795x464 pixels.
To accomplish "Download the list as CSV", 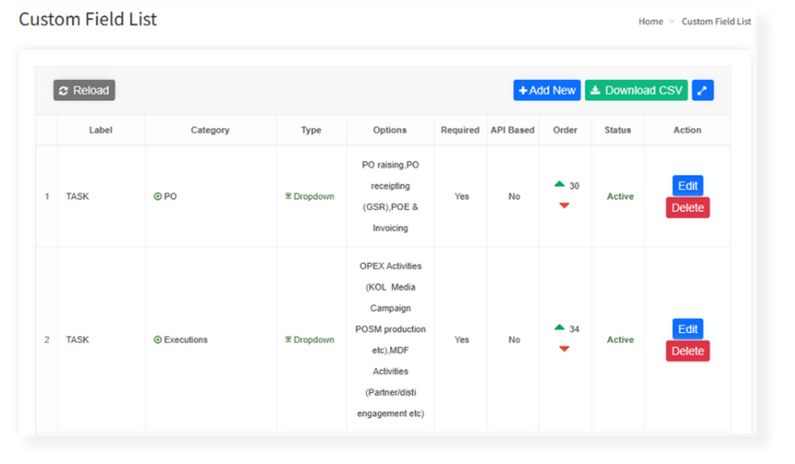I will 636,90.
